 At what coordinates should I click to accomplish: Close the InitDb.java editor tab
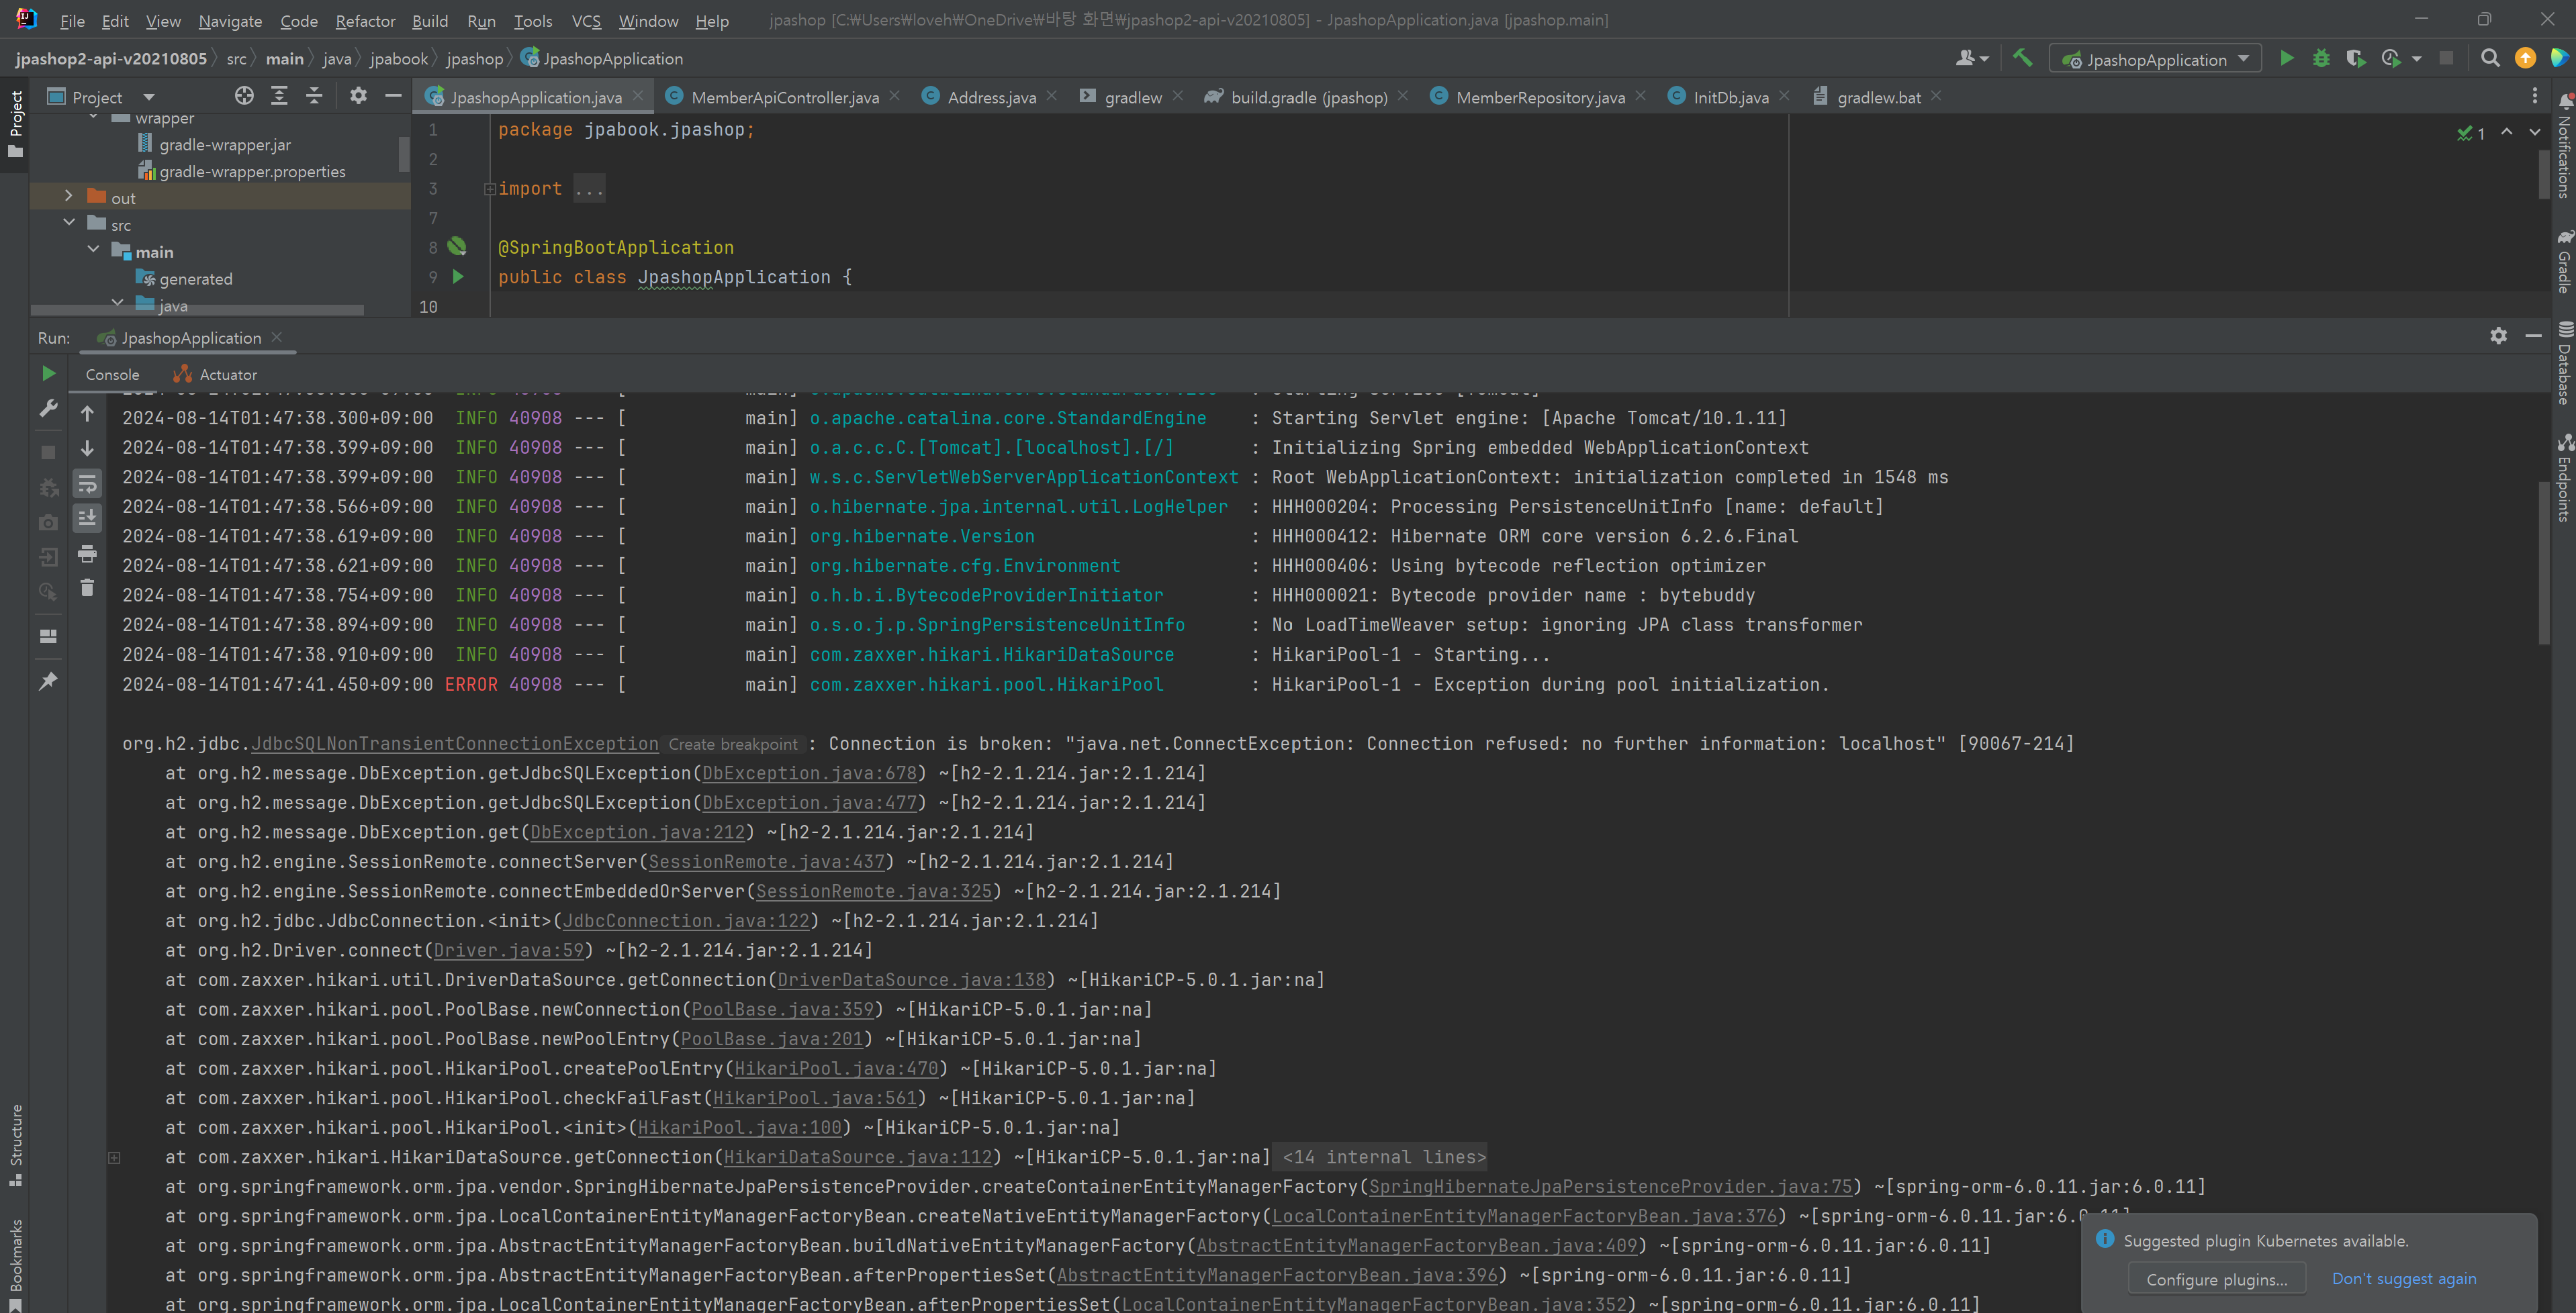(1785, 96)
